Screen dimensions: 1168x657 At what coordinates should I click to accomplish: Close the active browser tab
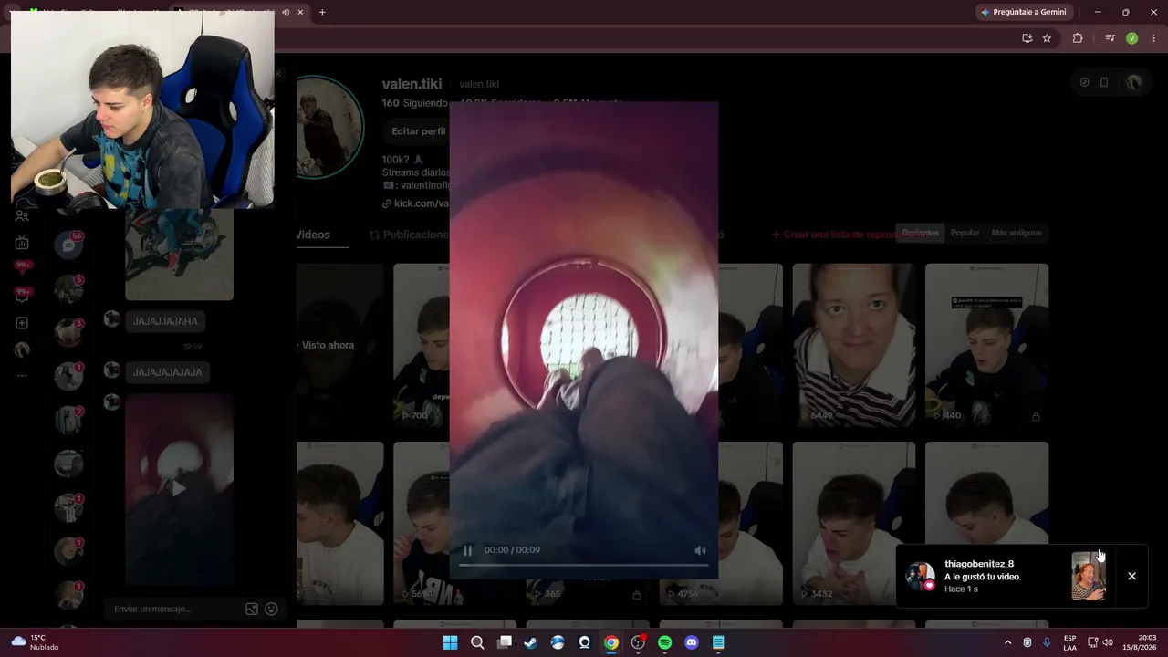[x=300, y=12]
